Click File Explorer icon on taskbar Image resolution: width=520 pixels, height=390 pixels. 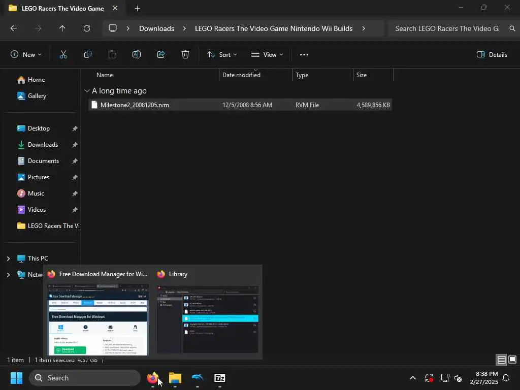(x=175, y=378)
